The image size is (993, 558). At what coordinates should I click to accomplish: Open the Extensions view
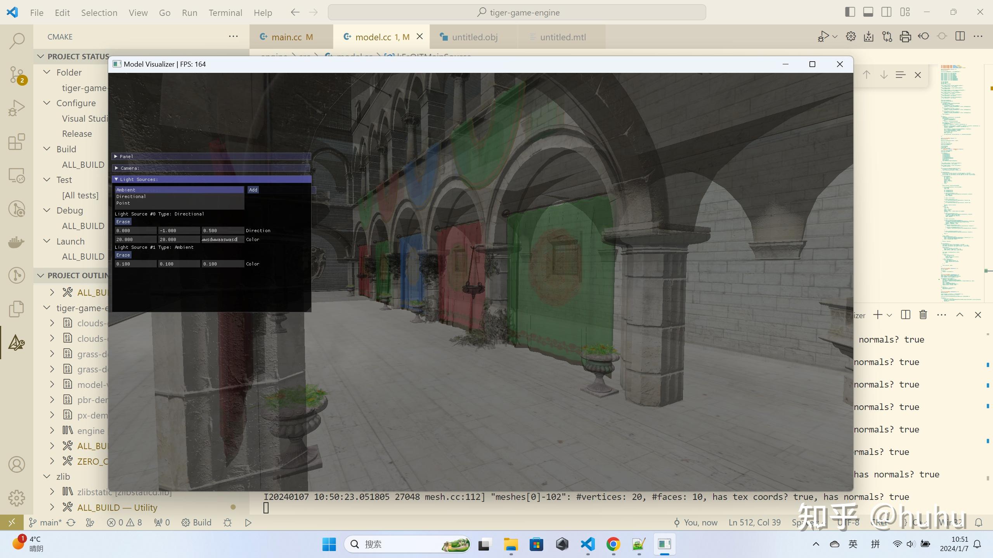coord(17,142)
